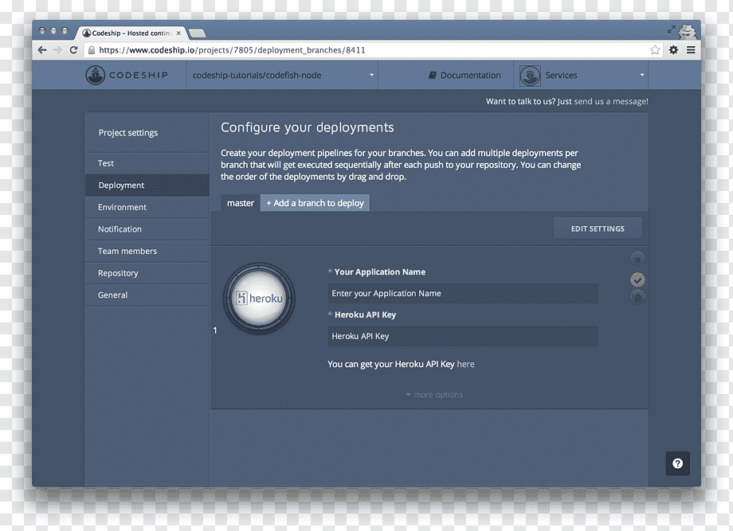Delete the deployment using the trash icon
733x531 pixels.
pyautogui.click(x=637, y=297)
